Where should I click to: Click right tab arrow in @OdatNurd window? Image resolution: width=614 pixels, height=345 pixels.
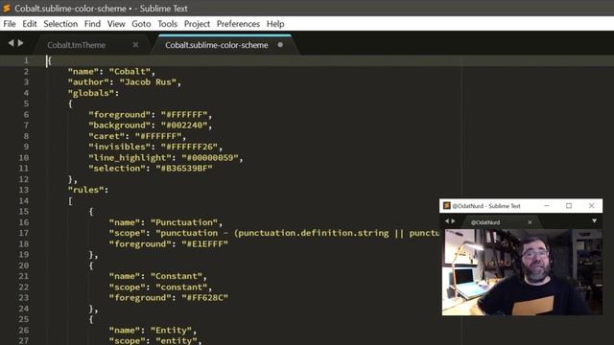[454, 221]
